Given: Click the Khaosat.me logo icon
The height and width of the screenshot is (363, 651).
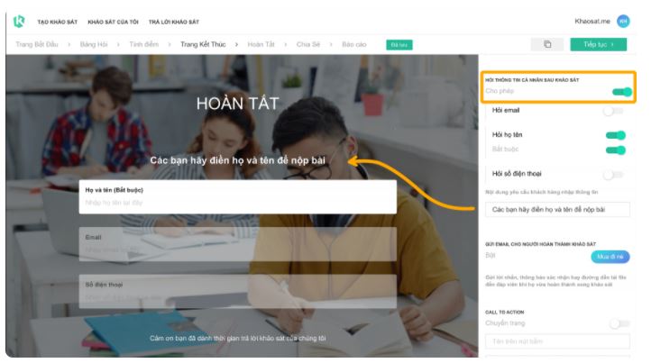Looking at the screenshot, I should coord(19,21).
